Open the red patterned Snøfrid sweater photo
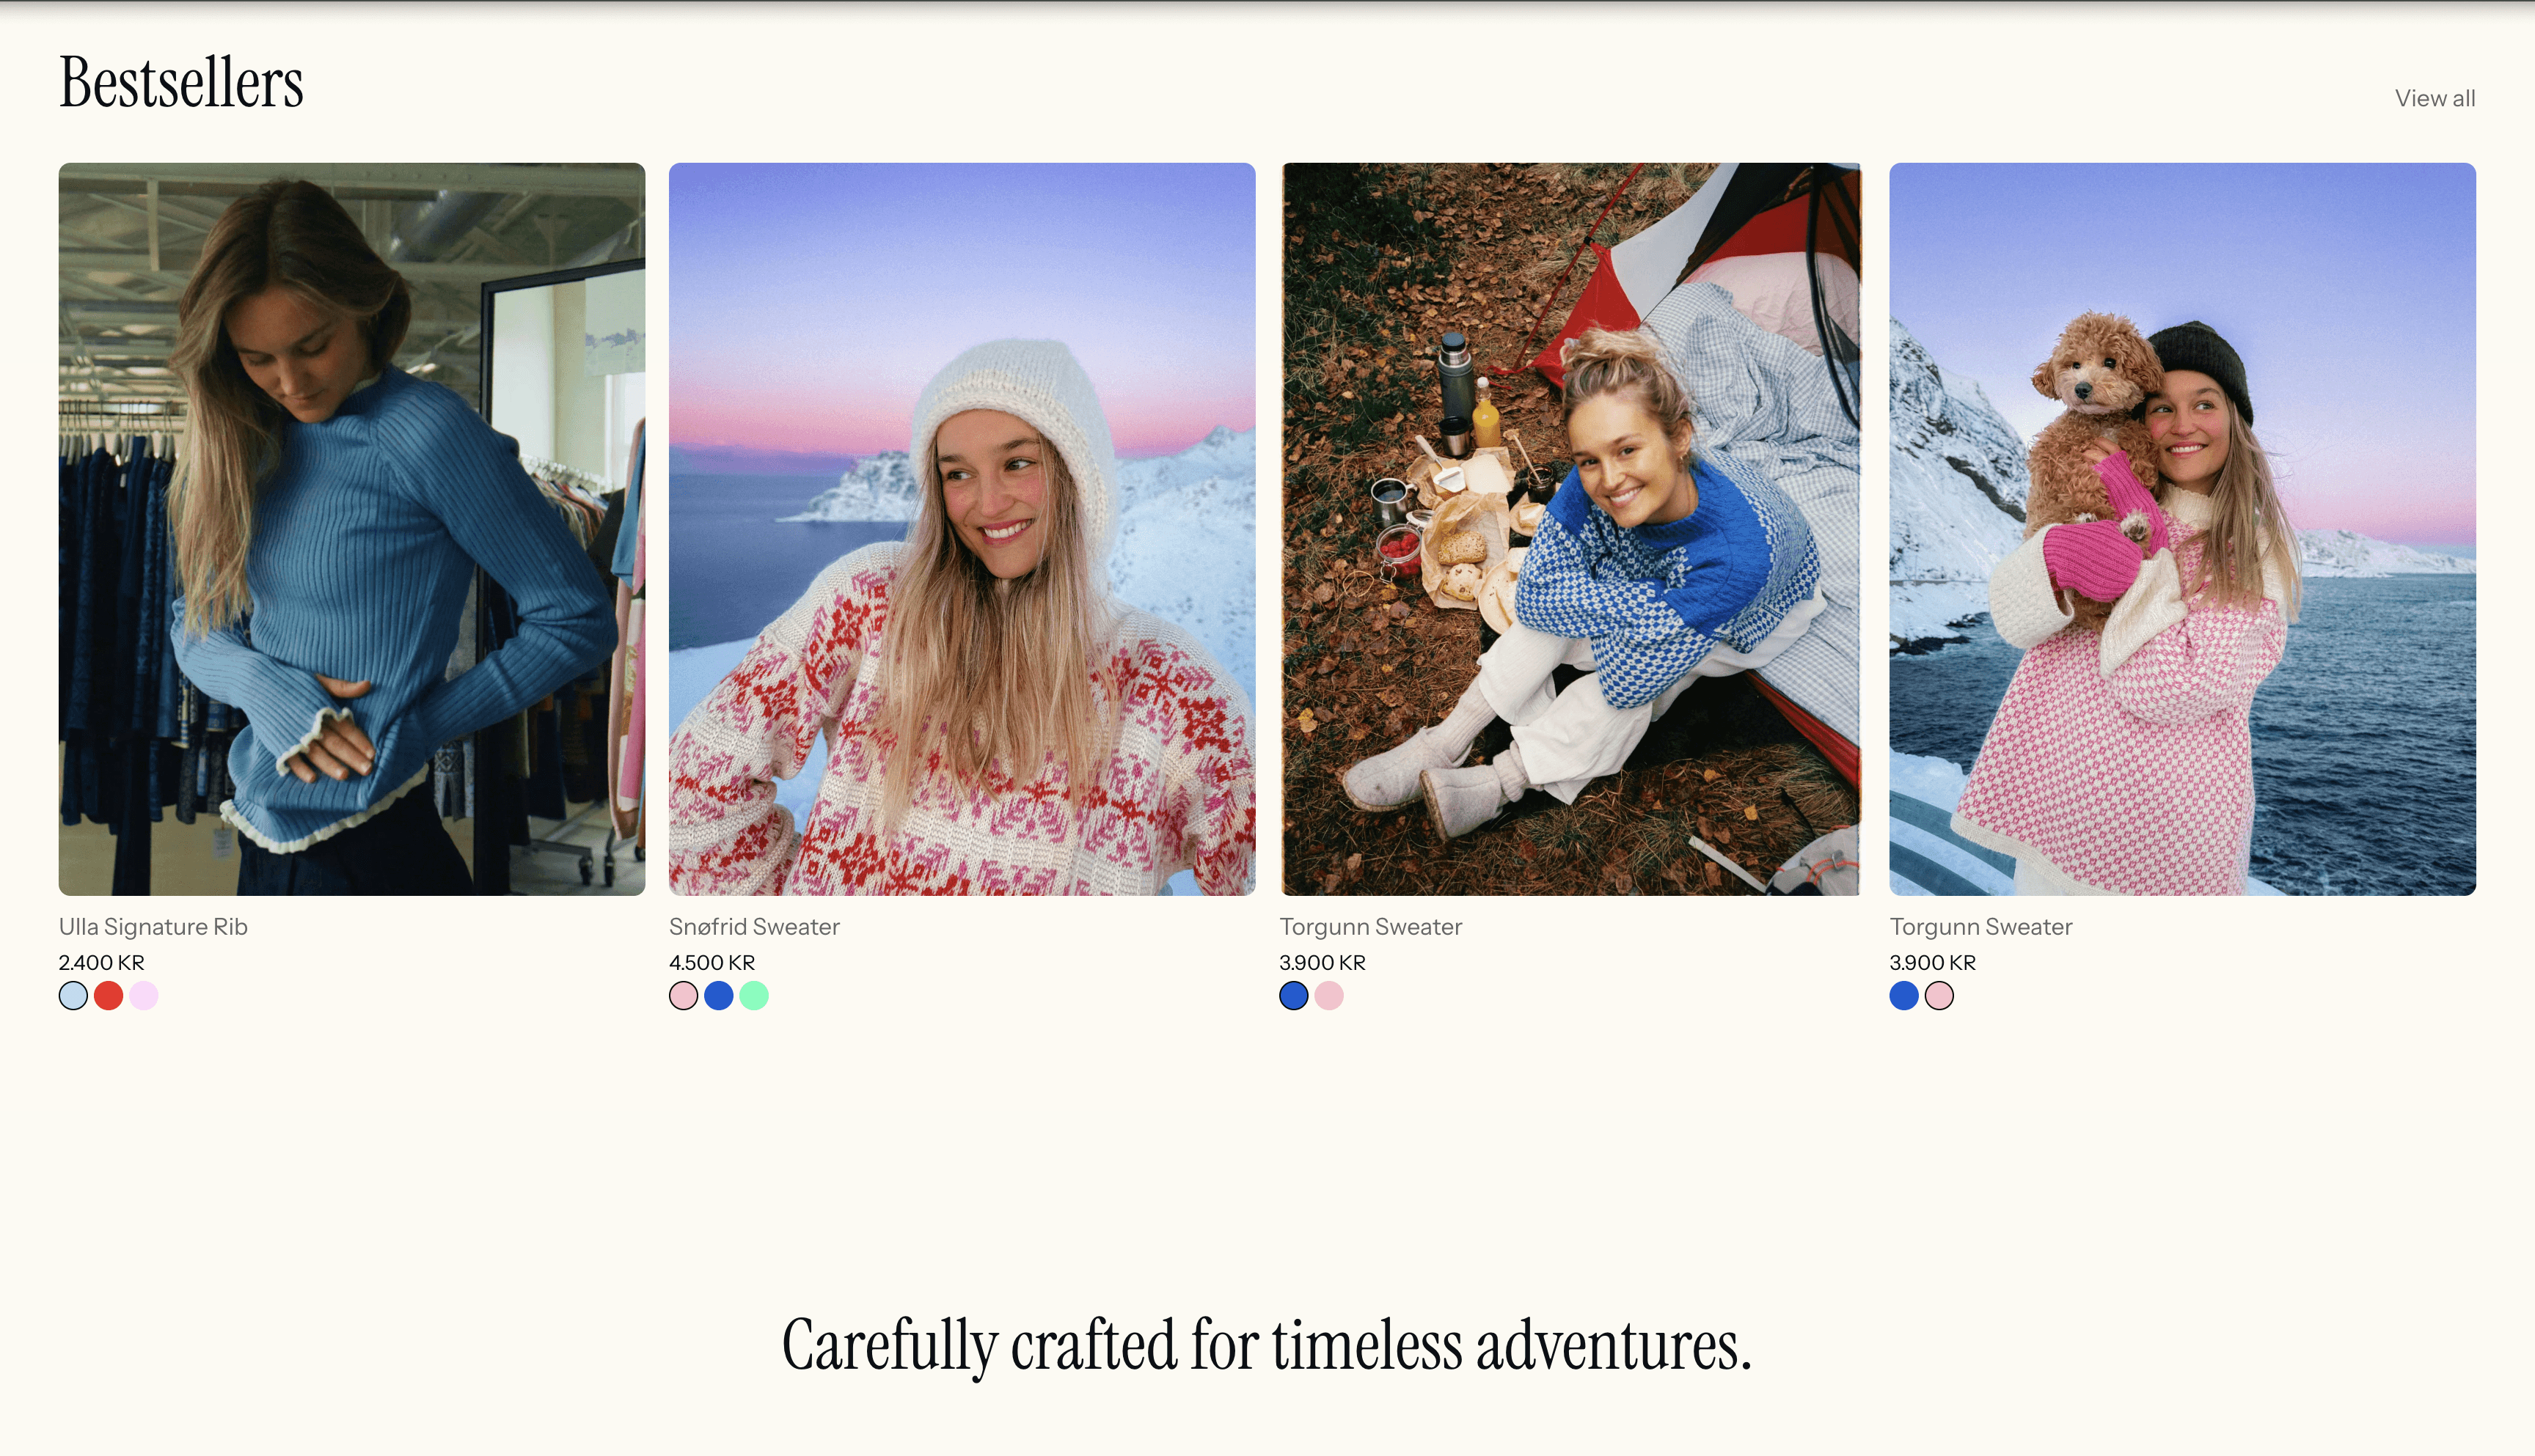The height and width of the screenshot is (1456, 2535). [962, 529]
